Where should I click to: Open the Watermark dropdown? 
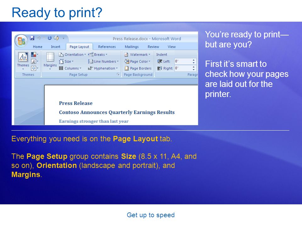coord(137,55)
